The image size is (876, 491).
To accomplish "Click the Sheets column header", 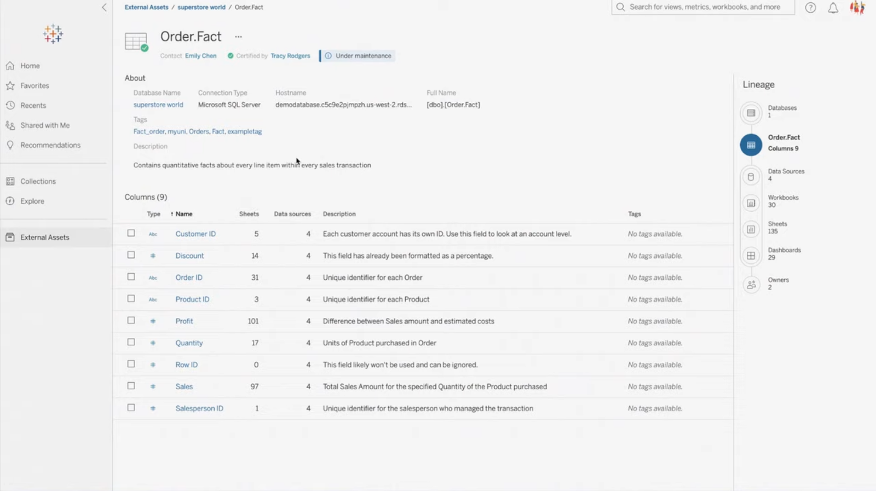I will click(x=249, y=214).
